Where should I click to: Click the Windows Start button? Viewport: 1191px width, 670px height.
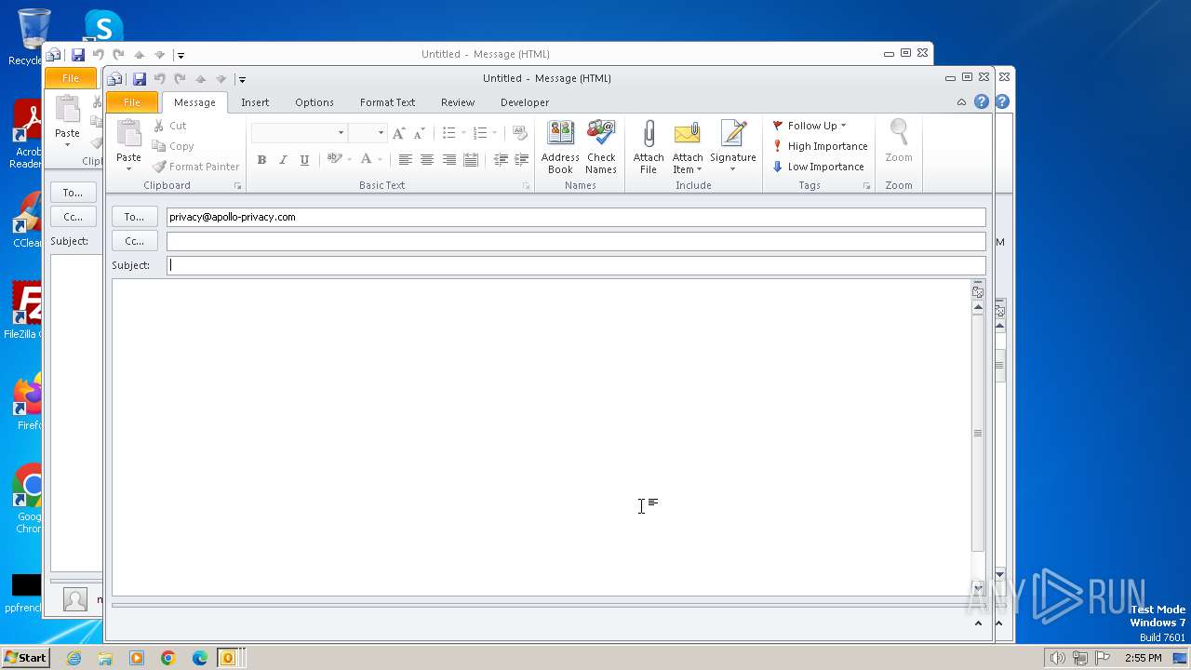point(25,657)
